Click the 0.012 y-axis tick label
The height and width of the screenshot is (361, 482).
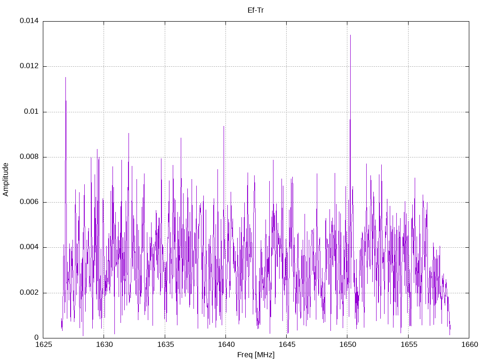pos(29,66)
